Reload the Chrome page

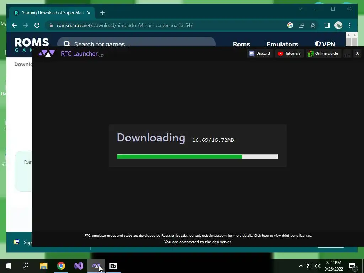coord(37,25)
